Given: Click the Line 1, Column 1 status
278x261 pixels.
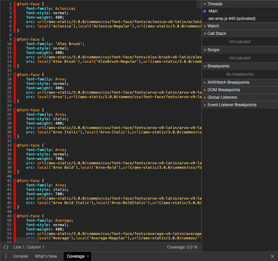Looking at the screenshot, I should tap(29, 247).
